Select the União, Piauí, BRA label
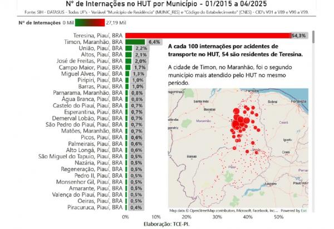This screenshot has height=229, width=334. click(x=101, y=48)
